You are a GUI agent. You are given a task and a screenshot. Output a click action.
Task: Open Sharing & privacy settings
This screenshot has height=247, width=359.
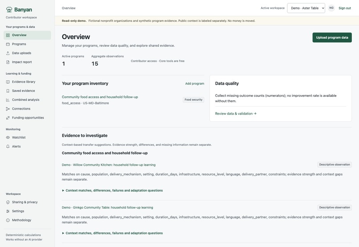pyautogui.click(x=27, y=202)
